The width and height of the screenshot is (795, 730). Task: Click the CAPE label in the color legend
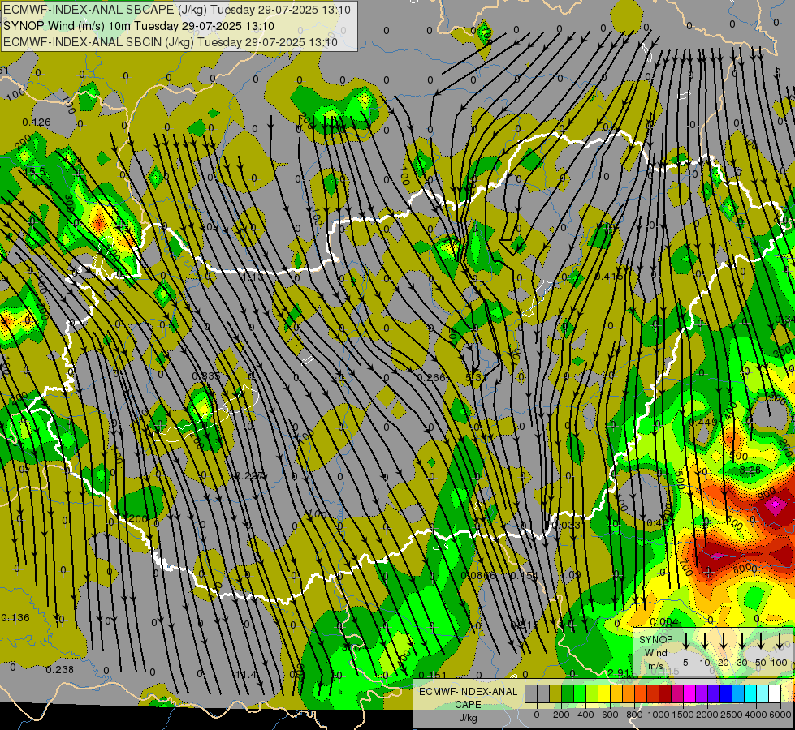[x=468, y=705]
